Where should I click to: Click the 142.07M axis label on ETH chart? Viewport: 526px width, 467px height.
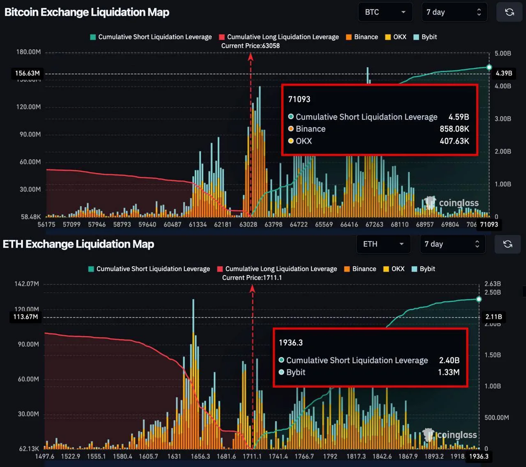27,284
